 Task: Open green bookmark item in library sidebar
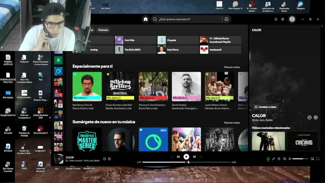pyautogui.click(x=58, y=60)
